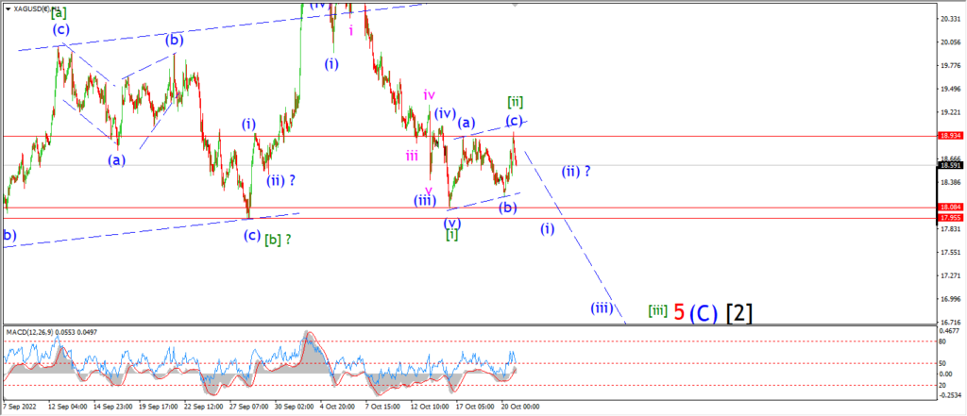Select the large black [2] wave label
The image size is (967, 416).
point(738,313)
